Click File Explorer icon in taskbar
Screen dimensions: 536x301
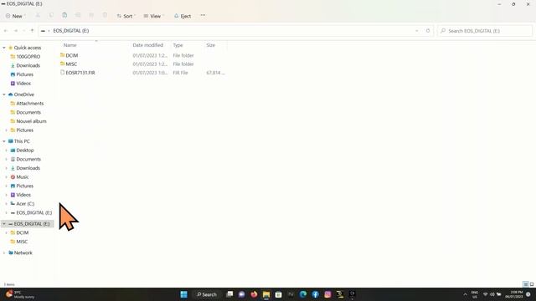coord(266,294)
